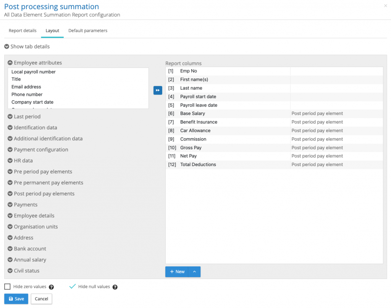
Task: Click help icon beside Hide zero values
Action: pyautogui.click(x=51, y=287)
